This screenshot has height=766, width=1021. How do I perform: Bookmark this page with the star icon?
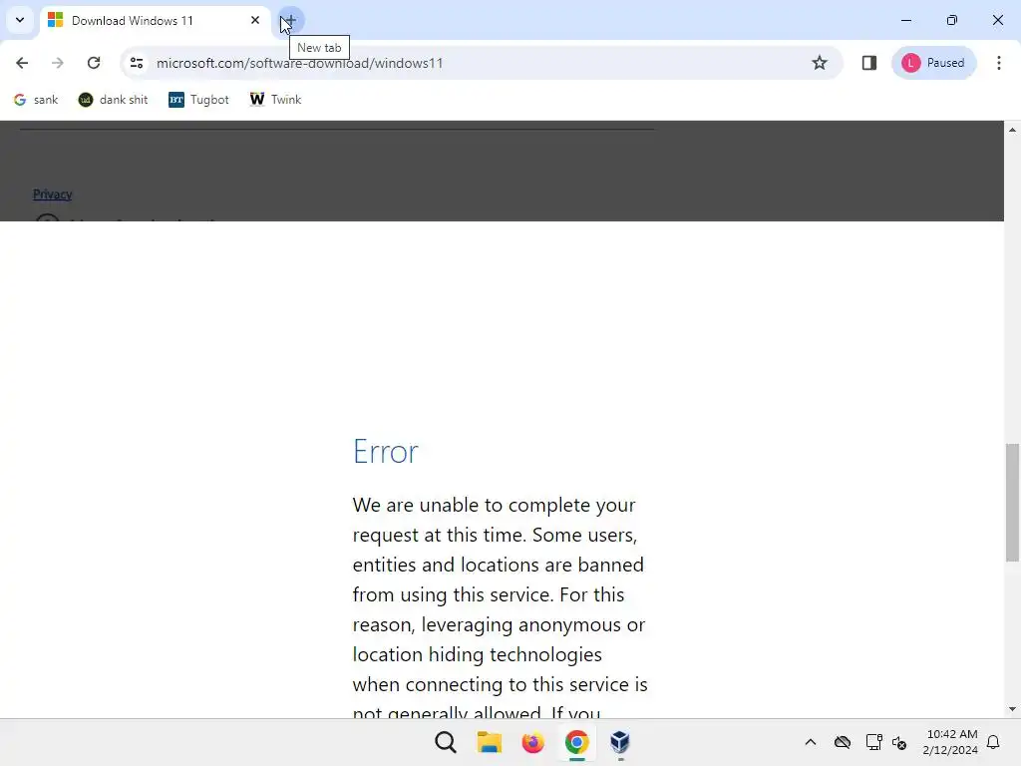coord(820,63)
